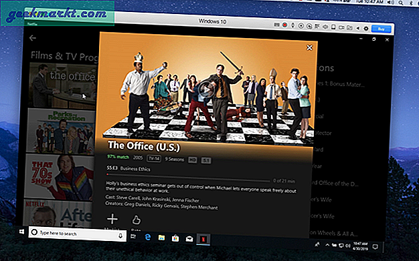Click 'The Office (U.S.)' title
Viewport: 419px width, 261px height.
pos(144,146)
